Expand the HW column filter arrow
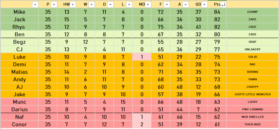The width and height of the screenshot is (279, 129). click(73, 4)
